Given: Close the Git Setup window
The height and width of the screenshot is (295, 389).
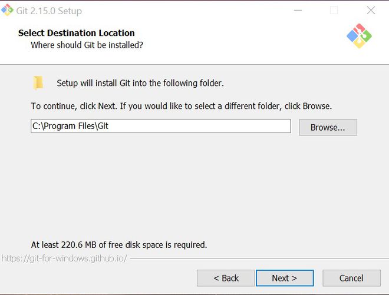Looking at the screenshot, I should coord(371,11).
